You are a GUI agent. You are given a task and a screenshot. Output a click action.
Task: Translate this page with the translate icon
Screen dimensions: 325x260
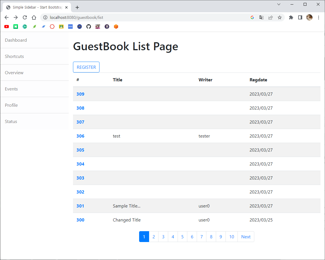pos(261,17)
